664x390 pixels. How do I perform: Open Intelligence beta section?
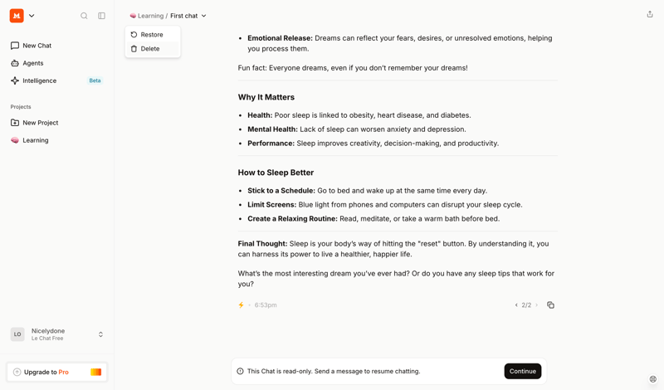pyautogui.click(x=40, y=80)
